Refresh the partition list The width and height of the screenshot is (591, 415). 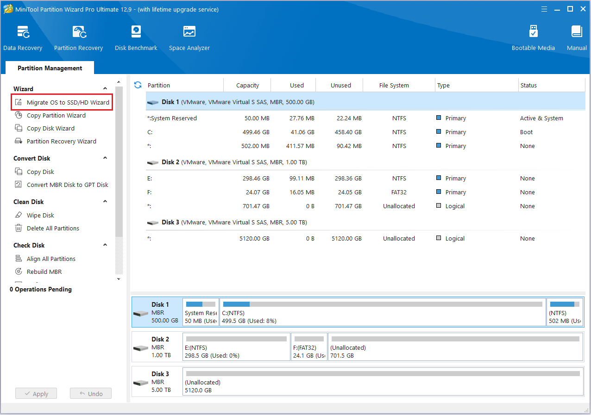pos(138,85)
